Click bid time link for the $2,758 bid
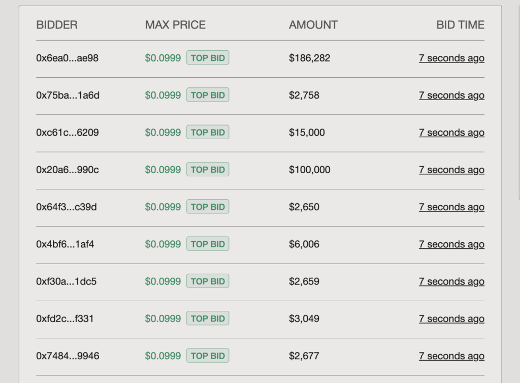The image size is (520, 383). (451, 95)
